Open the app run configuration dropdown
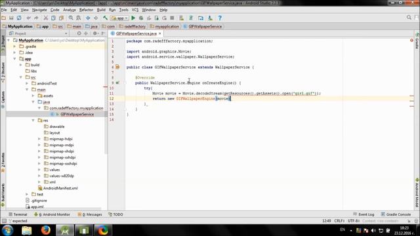420x236 pixels. coord(119,18)
